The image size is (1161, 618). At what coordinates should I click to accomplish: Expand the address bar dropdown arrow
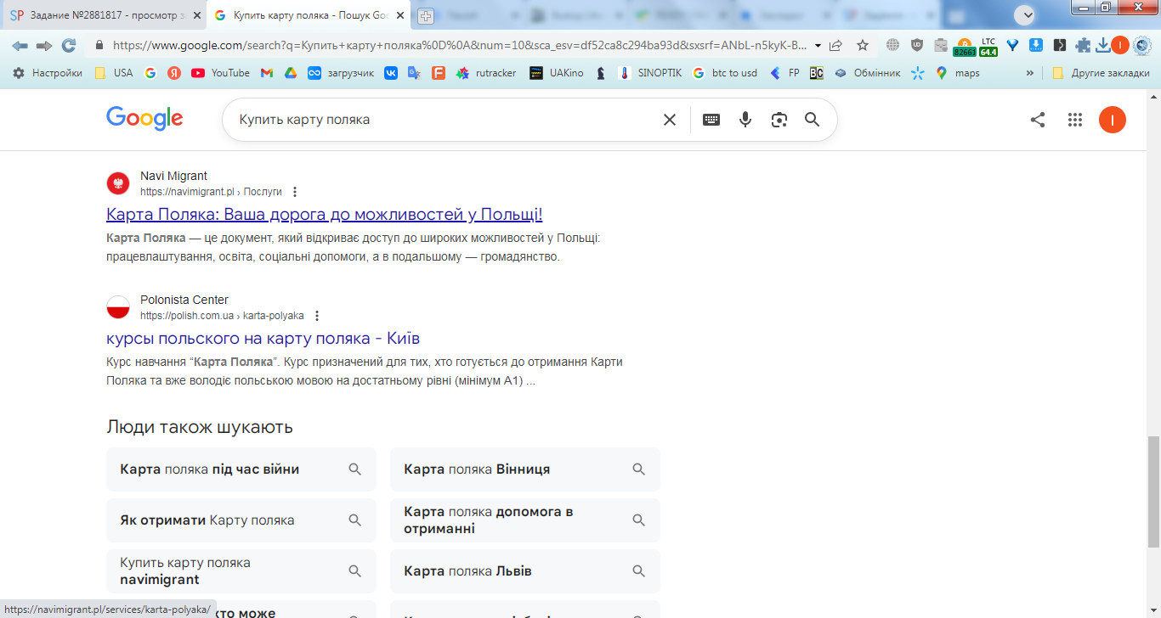818,46
